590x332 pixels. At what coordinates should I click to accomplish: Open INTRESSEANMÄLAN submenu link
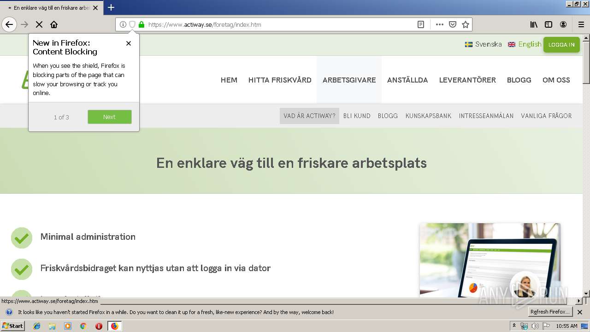pyautogui.click(x=486, y=116)
